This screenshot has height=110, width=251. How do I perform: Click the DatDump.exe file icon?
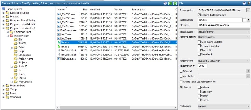(59, 30)
